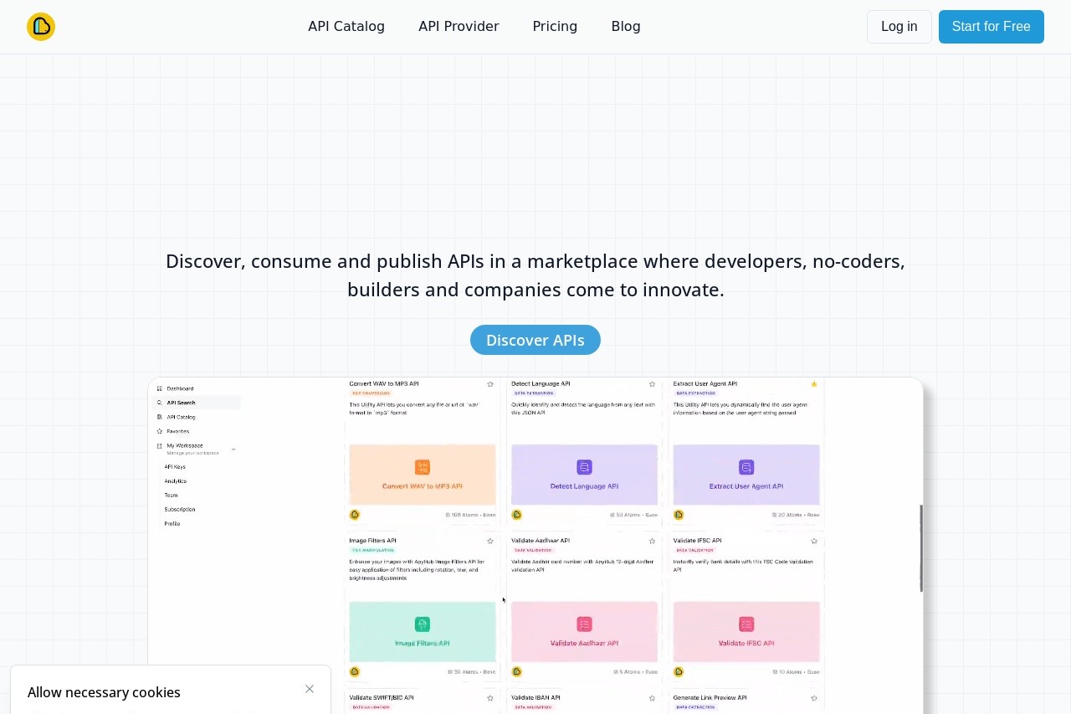
Task: Open the Validate SWIFT/BIC API title
Action: [x=382, y=697]
